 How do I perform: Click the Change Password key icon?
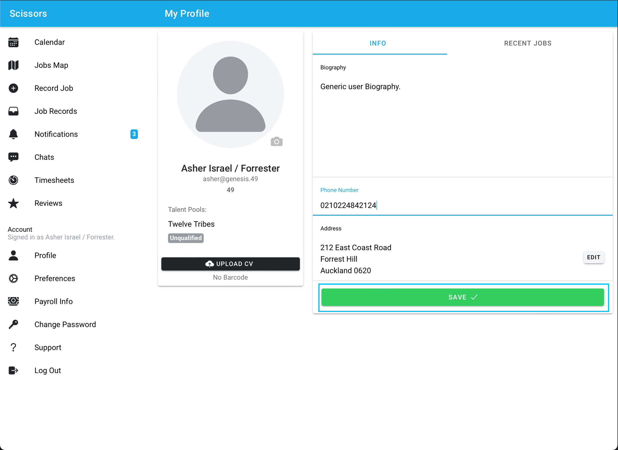point(13,324)
